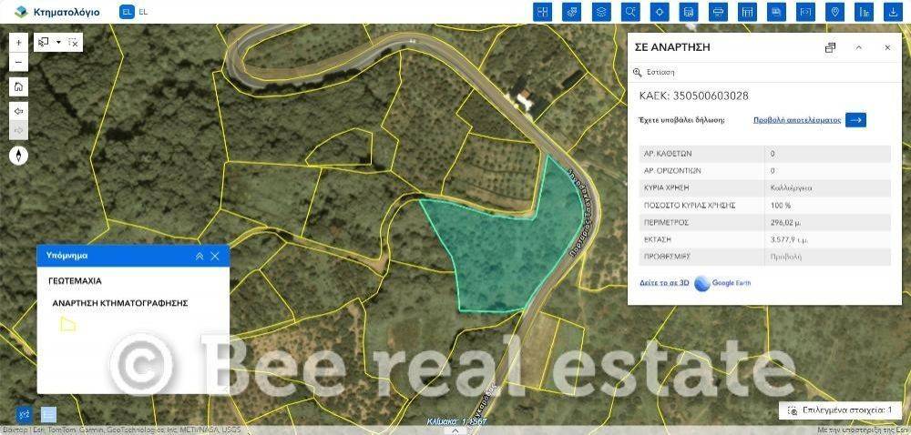Click the download icon in toolbar
This screenshot has height=435, width=911.
click(893, 12)
